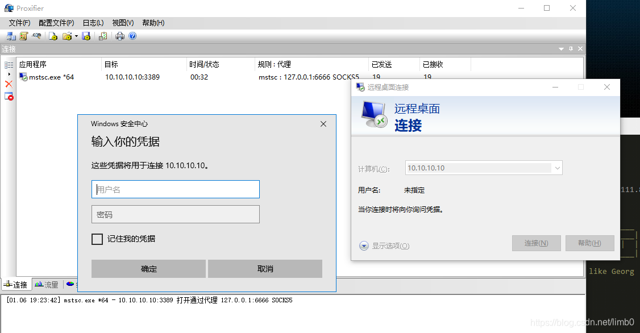This screenshot has height=333, width=640.
Task: Sort by 已发送 column header
Action: [394, 64]
